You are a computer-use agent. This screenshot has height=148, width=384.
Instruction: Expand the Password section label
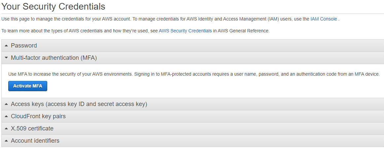24,46
